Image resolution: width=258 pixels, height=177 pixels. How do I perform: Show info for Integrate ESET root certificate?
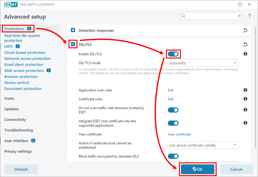pyautogui.click(x=245, y=123)
